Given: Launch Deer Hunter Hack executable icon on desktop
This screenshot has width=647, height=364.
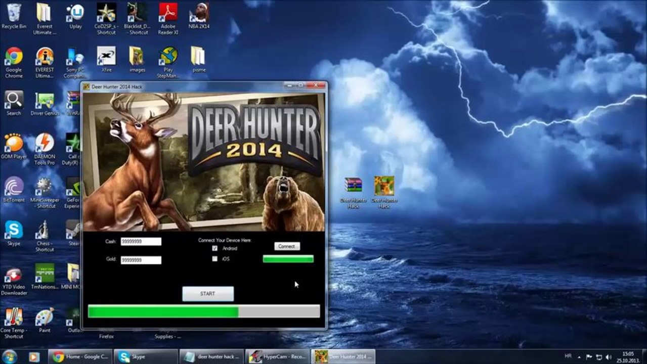Looking at the screenshot, I should (x=384, y=193).
